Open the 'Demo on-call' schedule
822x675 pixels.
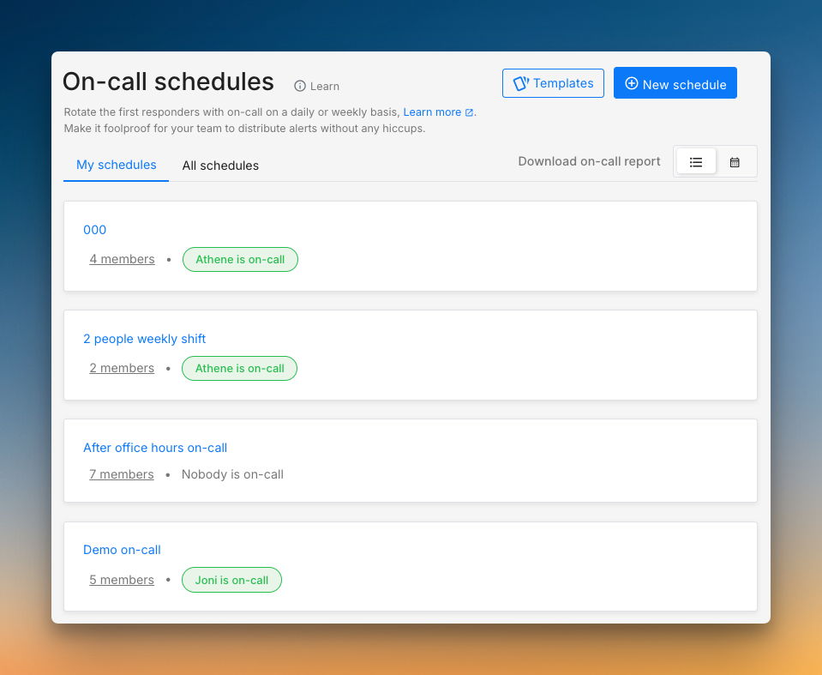pyautogui.click(x=122, y=549)
